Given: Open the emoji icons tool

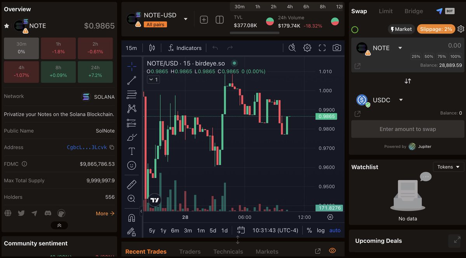Looking at the screenshot, I should point(132,166).
